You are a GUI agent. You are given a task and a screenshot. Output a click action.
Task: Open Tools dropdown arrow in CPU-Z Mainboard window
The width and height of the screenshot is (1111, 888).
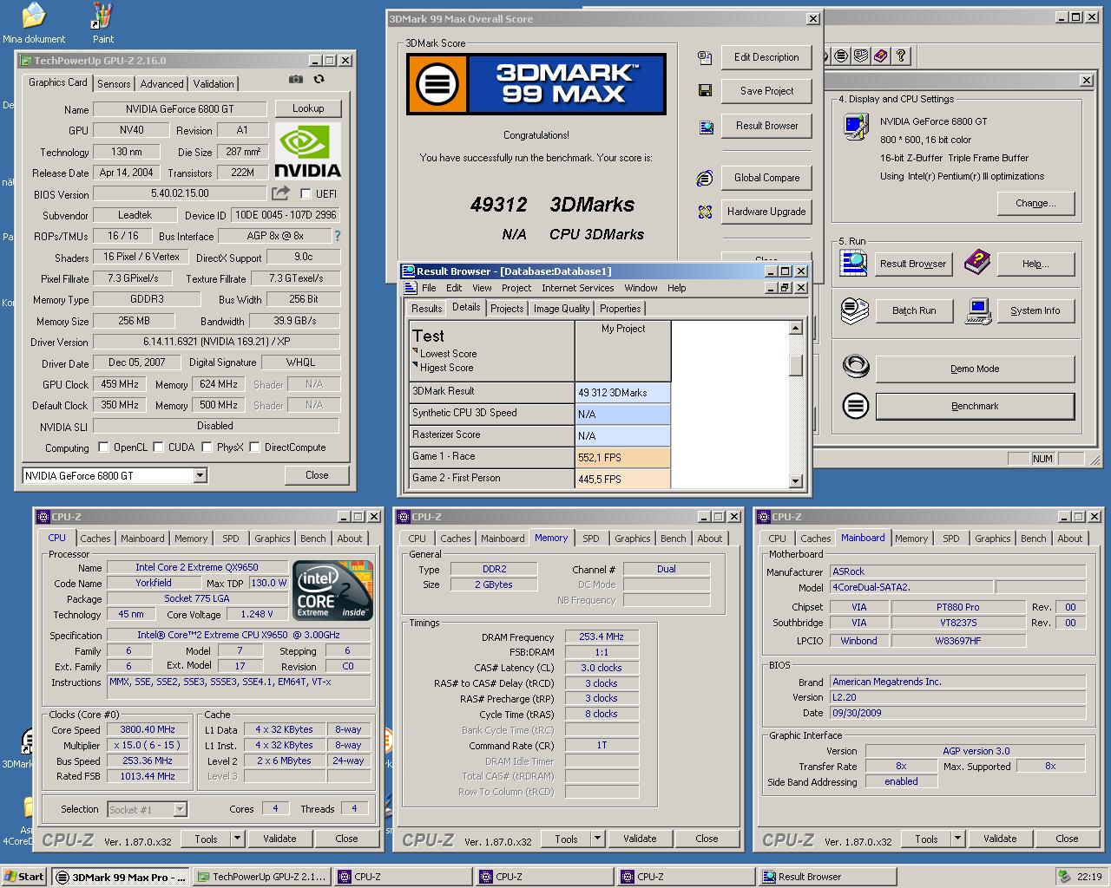(957, 839)
